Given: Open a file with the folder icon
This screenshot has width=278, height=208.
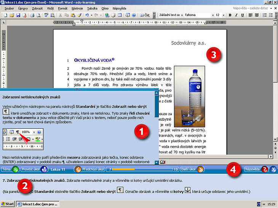Looking at the screenshot, I should pos(12,15).
